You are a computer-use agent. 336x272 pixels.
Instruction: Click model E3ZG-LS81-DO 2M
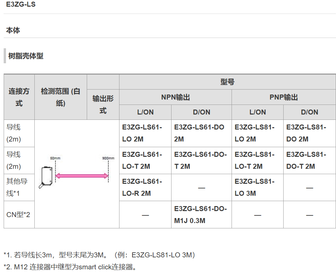coord(306,133)
